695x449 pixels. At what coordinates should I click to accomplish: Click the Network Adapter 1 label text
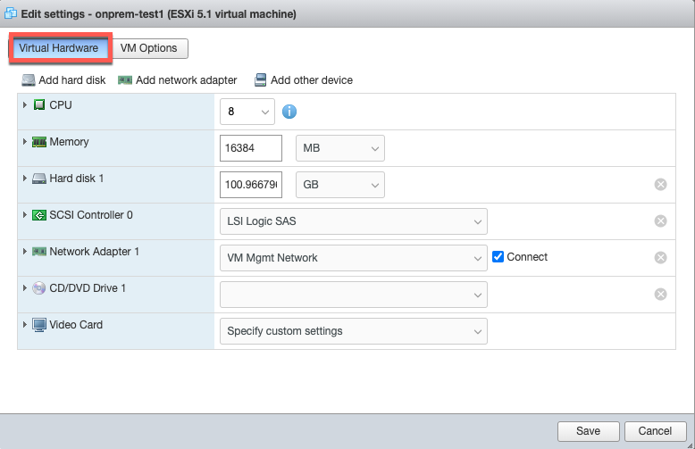(x=94, y=252)
